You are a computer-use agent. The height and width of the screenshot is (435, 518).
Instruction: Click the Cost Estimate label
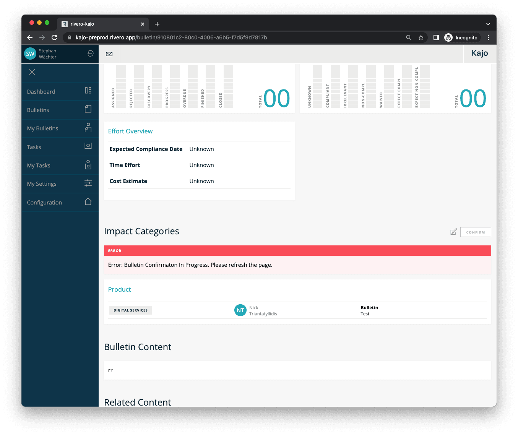click(x=128, y=181)
